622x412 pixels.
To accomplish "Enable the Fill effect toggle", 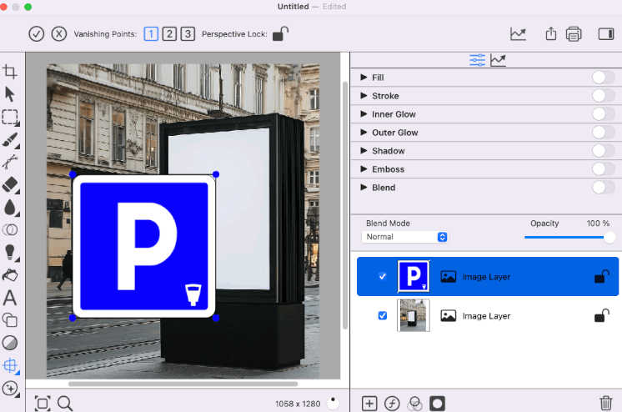I will [x=603, y=78].
